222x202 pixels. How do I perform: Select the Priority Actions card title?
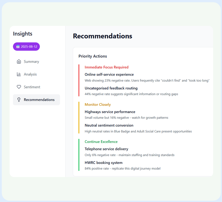pos(93,56)
